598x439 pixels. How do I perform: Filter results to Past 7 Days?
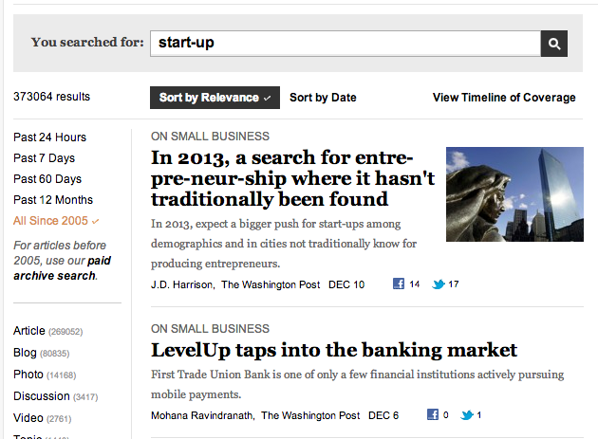[44, 158]
